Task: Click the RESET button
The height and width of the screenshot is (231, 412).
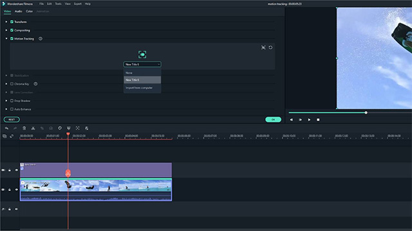Action: coord(12,119)
